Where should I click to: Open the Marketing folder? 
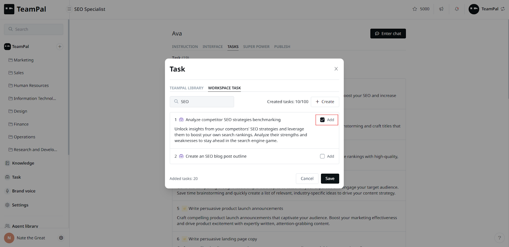click(21, 60)
